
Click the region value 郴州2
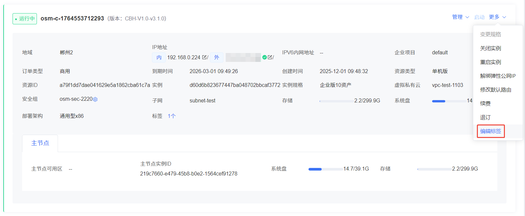[66, 52]
